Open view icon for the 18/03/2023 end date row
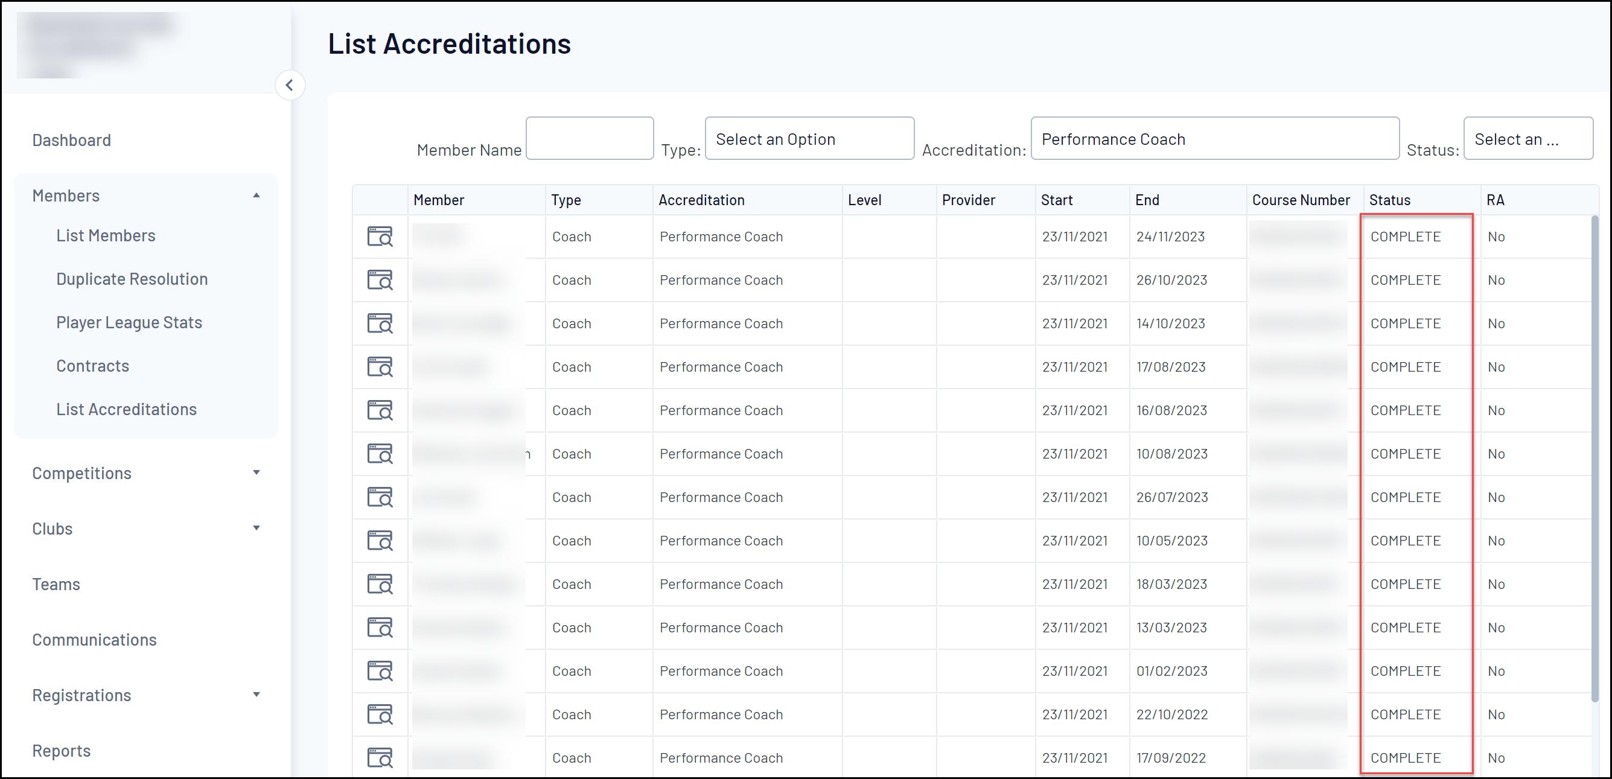 (379, 583)
